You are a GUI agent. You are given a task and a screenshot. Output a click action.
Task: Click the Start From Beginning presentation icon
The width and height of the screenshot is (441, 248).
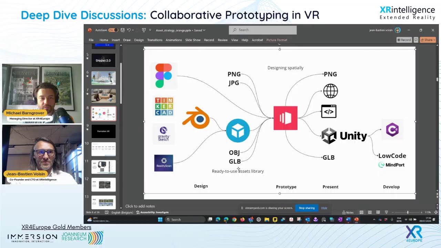[x=144, y=30]
